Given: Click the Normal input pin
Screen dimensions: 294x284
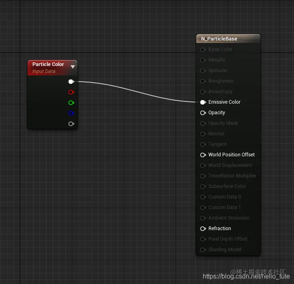Looking at the screenshot, I should [x=203, y=134].
